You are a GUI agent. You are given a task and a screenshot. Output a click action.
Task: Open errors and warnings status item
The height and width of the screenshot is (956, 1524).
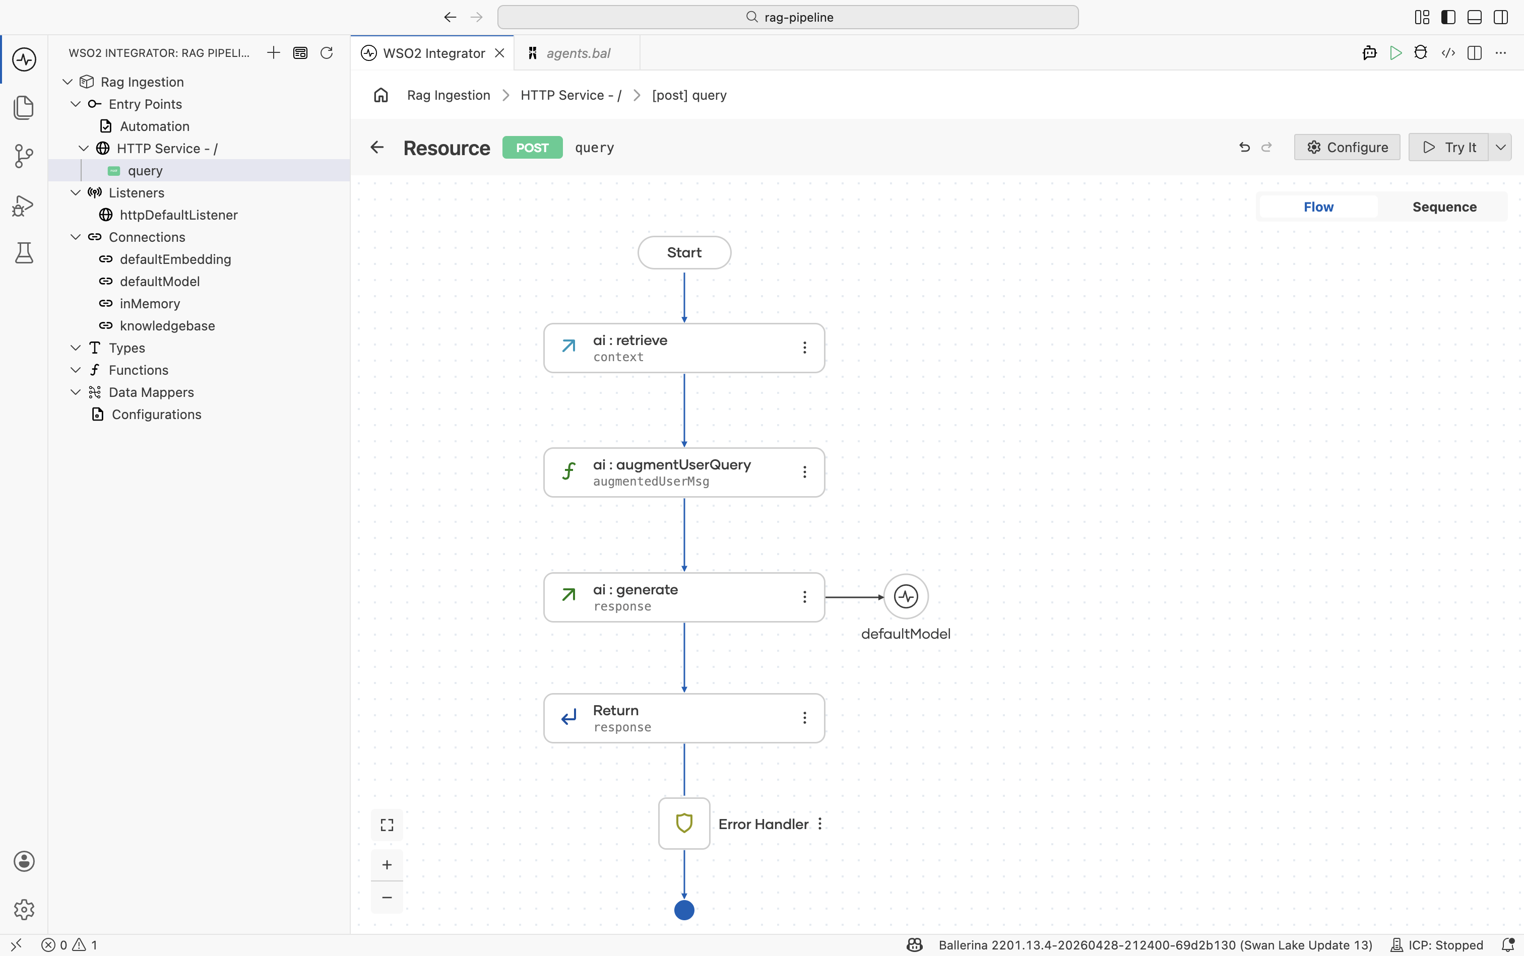pyautogui.click(x=70, y=944)
